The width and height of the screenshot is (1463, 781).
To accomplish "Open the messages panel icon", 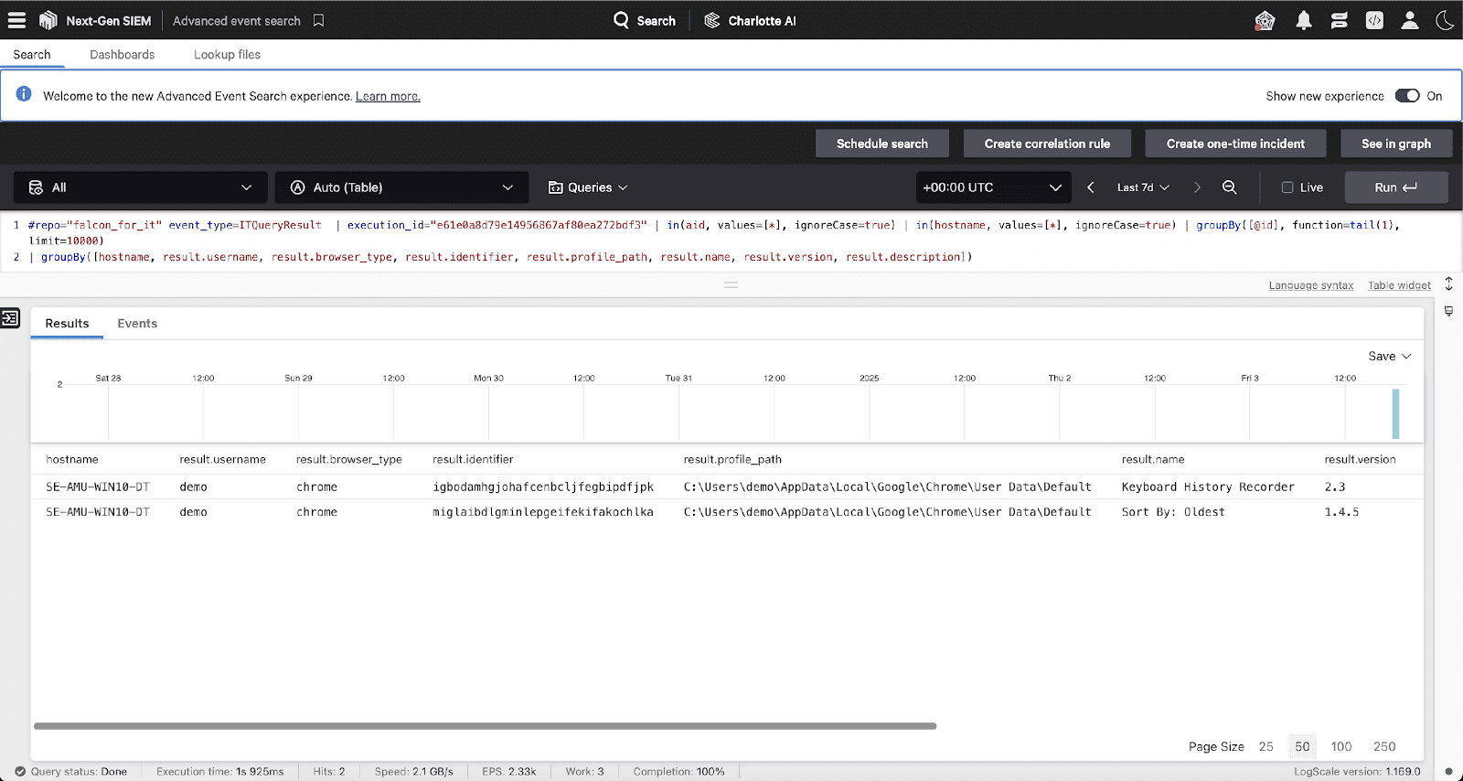I will tap(1340, 20).
